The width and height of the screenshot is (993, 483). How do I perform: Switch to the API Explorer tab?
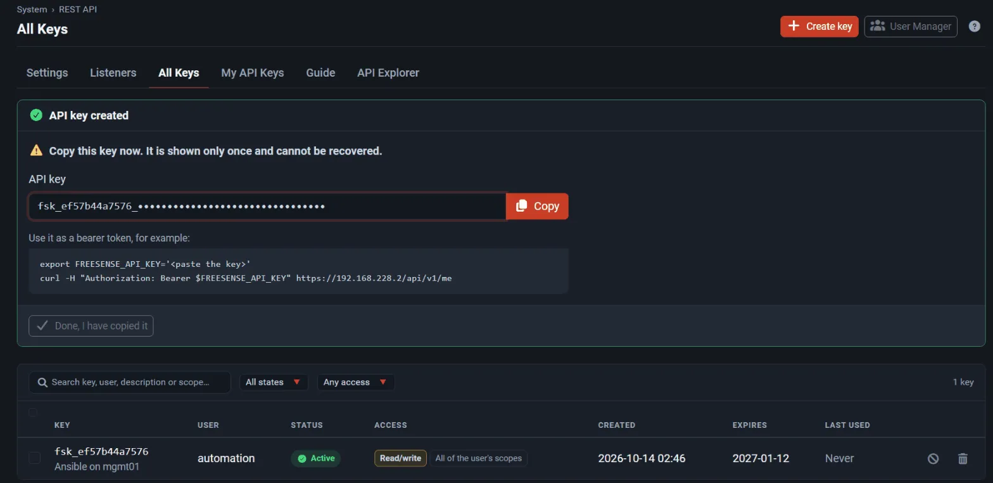pyautogui.click(x=388, y=73)
